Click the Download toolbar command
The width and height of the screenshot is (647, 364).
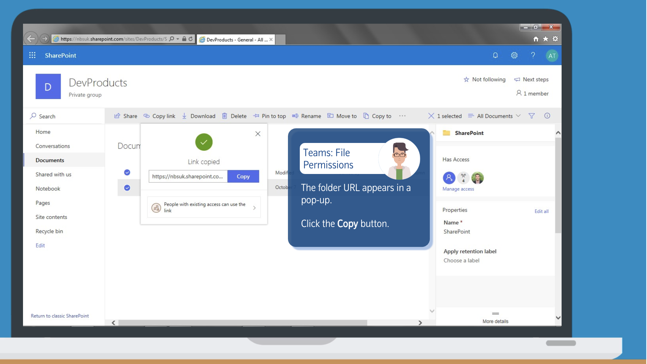pyautogui.click(x=199, y=116)
